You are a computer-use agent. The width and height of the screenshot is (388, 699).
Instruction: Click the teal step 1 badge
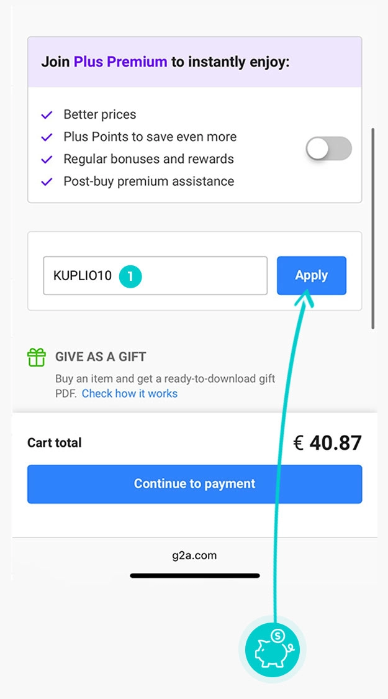coord(131,276)
